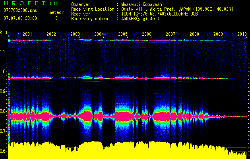Click the Observer label

click(x=81, y=4)
